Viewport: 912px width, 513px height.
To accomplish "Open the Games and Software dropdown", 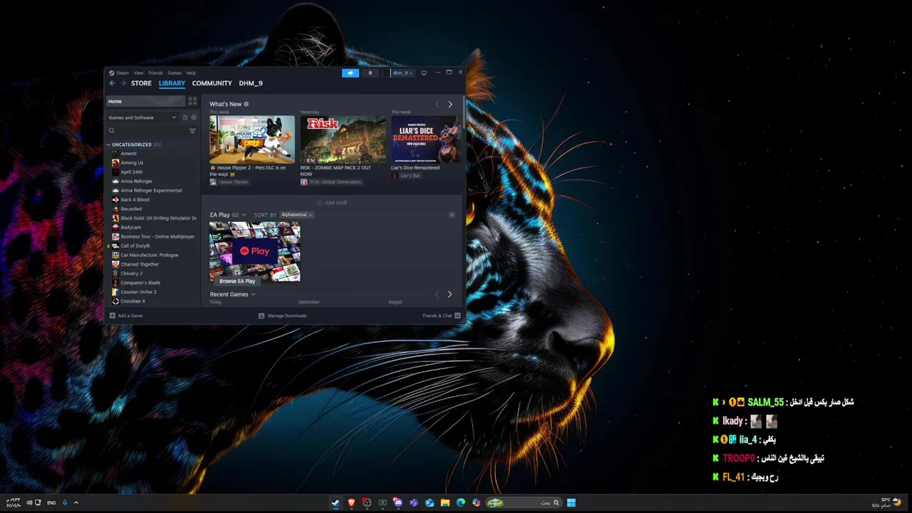I will [x=142, y=118].
